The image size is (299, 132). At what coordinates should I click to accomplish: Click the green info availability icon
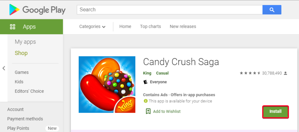146,101
